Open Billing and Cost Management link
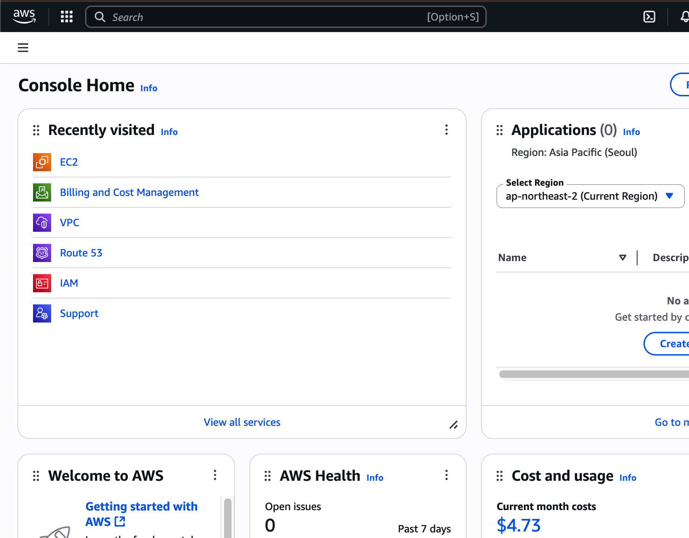 coord(129,192)
